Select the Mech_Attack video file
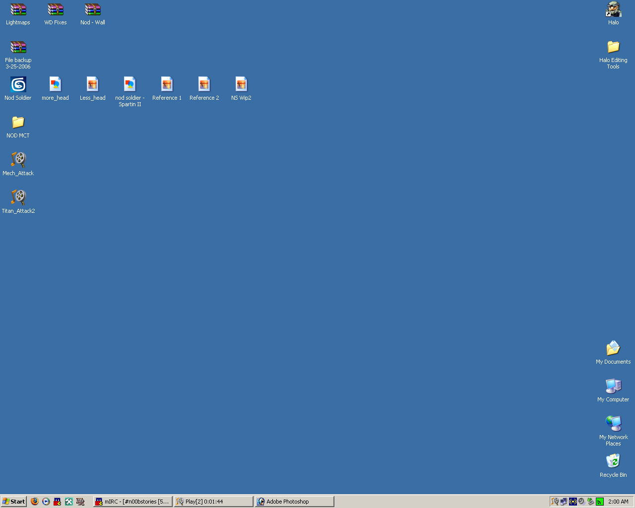This screenshot has width=635, height=508. click(x=18, y=160)
